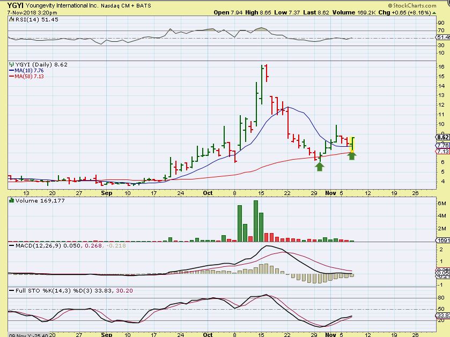450x337 pixels.
Task: Click the black Full STO legend marker
Action: [11, 290]
